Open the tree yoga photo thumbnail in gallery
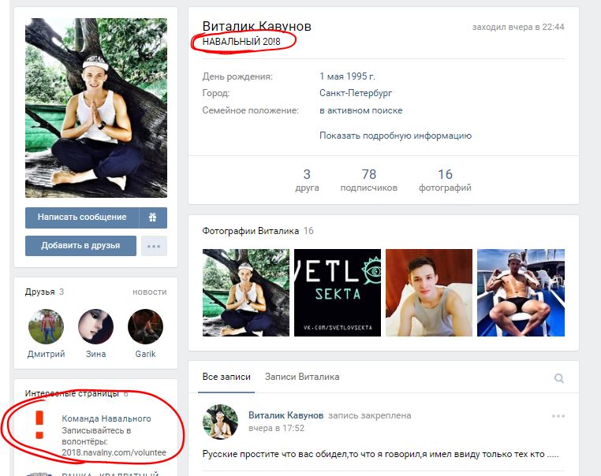 [246, 293]
